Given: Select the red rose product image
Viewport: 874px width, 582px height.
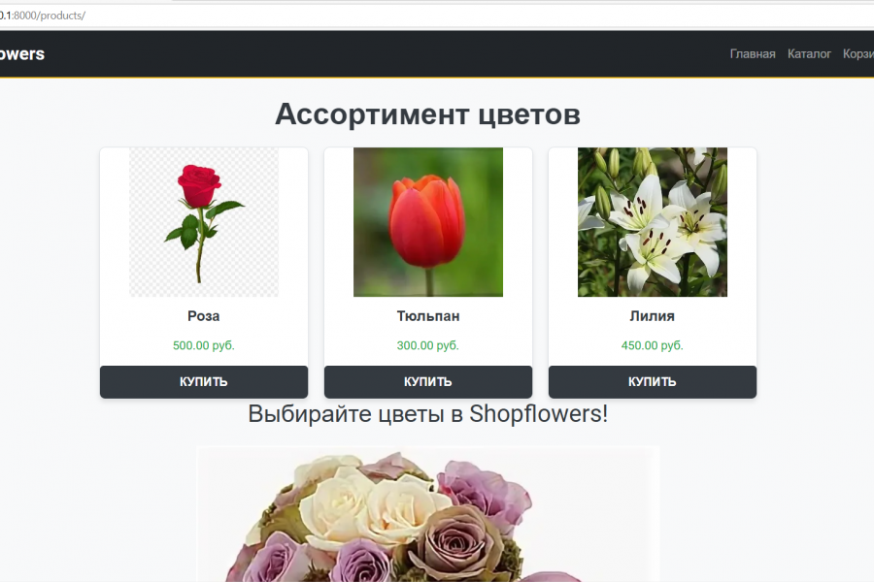Looking at the screenshot, I should click(204, 222).
